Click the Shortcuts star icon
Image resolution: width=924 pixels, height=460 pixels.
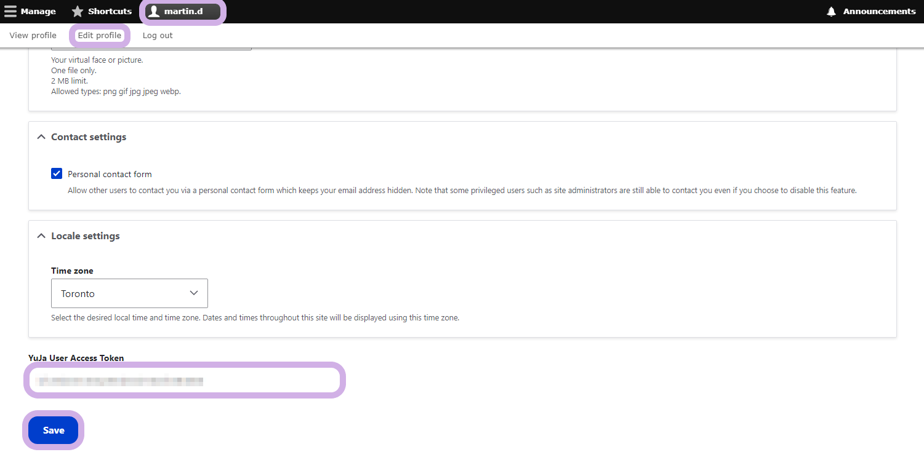pos(78,12)
